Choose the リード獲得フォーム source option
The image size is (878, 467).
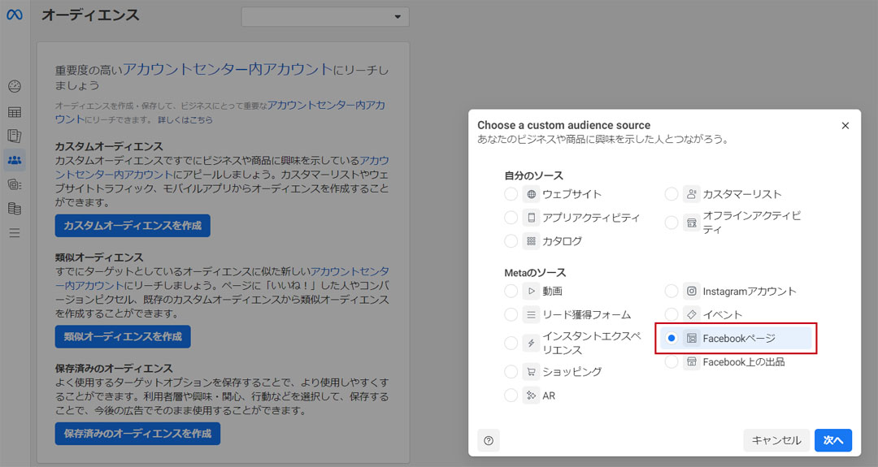511,314
